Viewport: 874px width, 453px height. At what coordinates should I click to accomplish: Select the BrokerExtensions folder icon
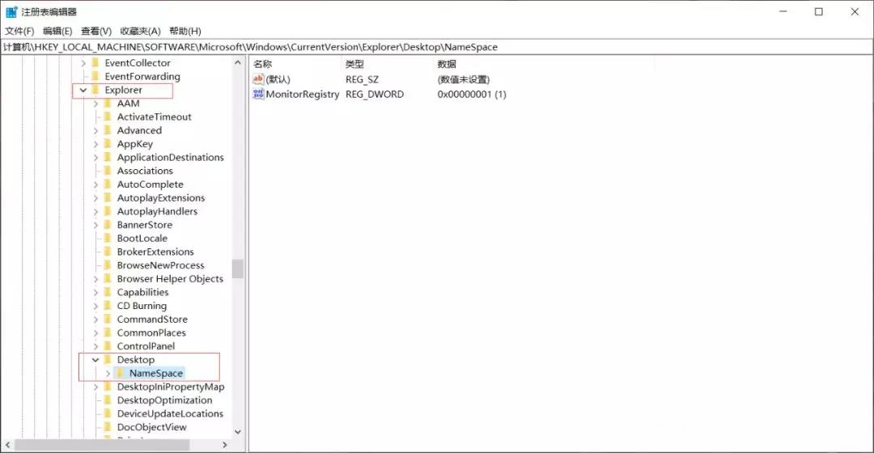point(108,252)
